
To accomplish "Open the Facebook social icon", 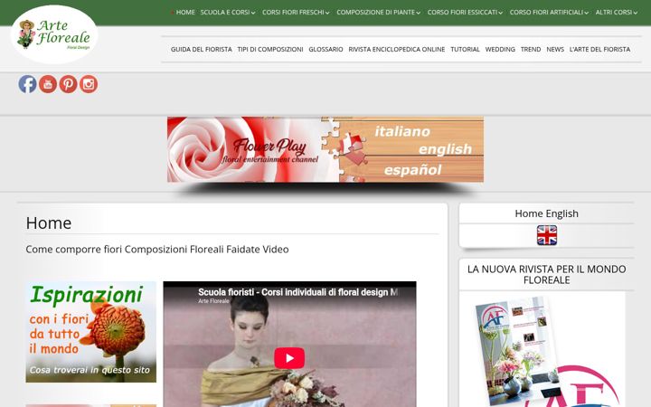I will point(27,84).
